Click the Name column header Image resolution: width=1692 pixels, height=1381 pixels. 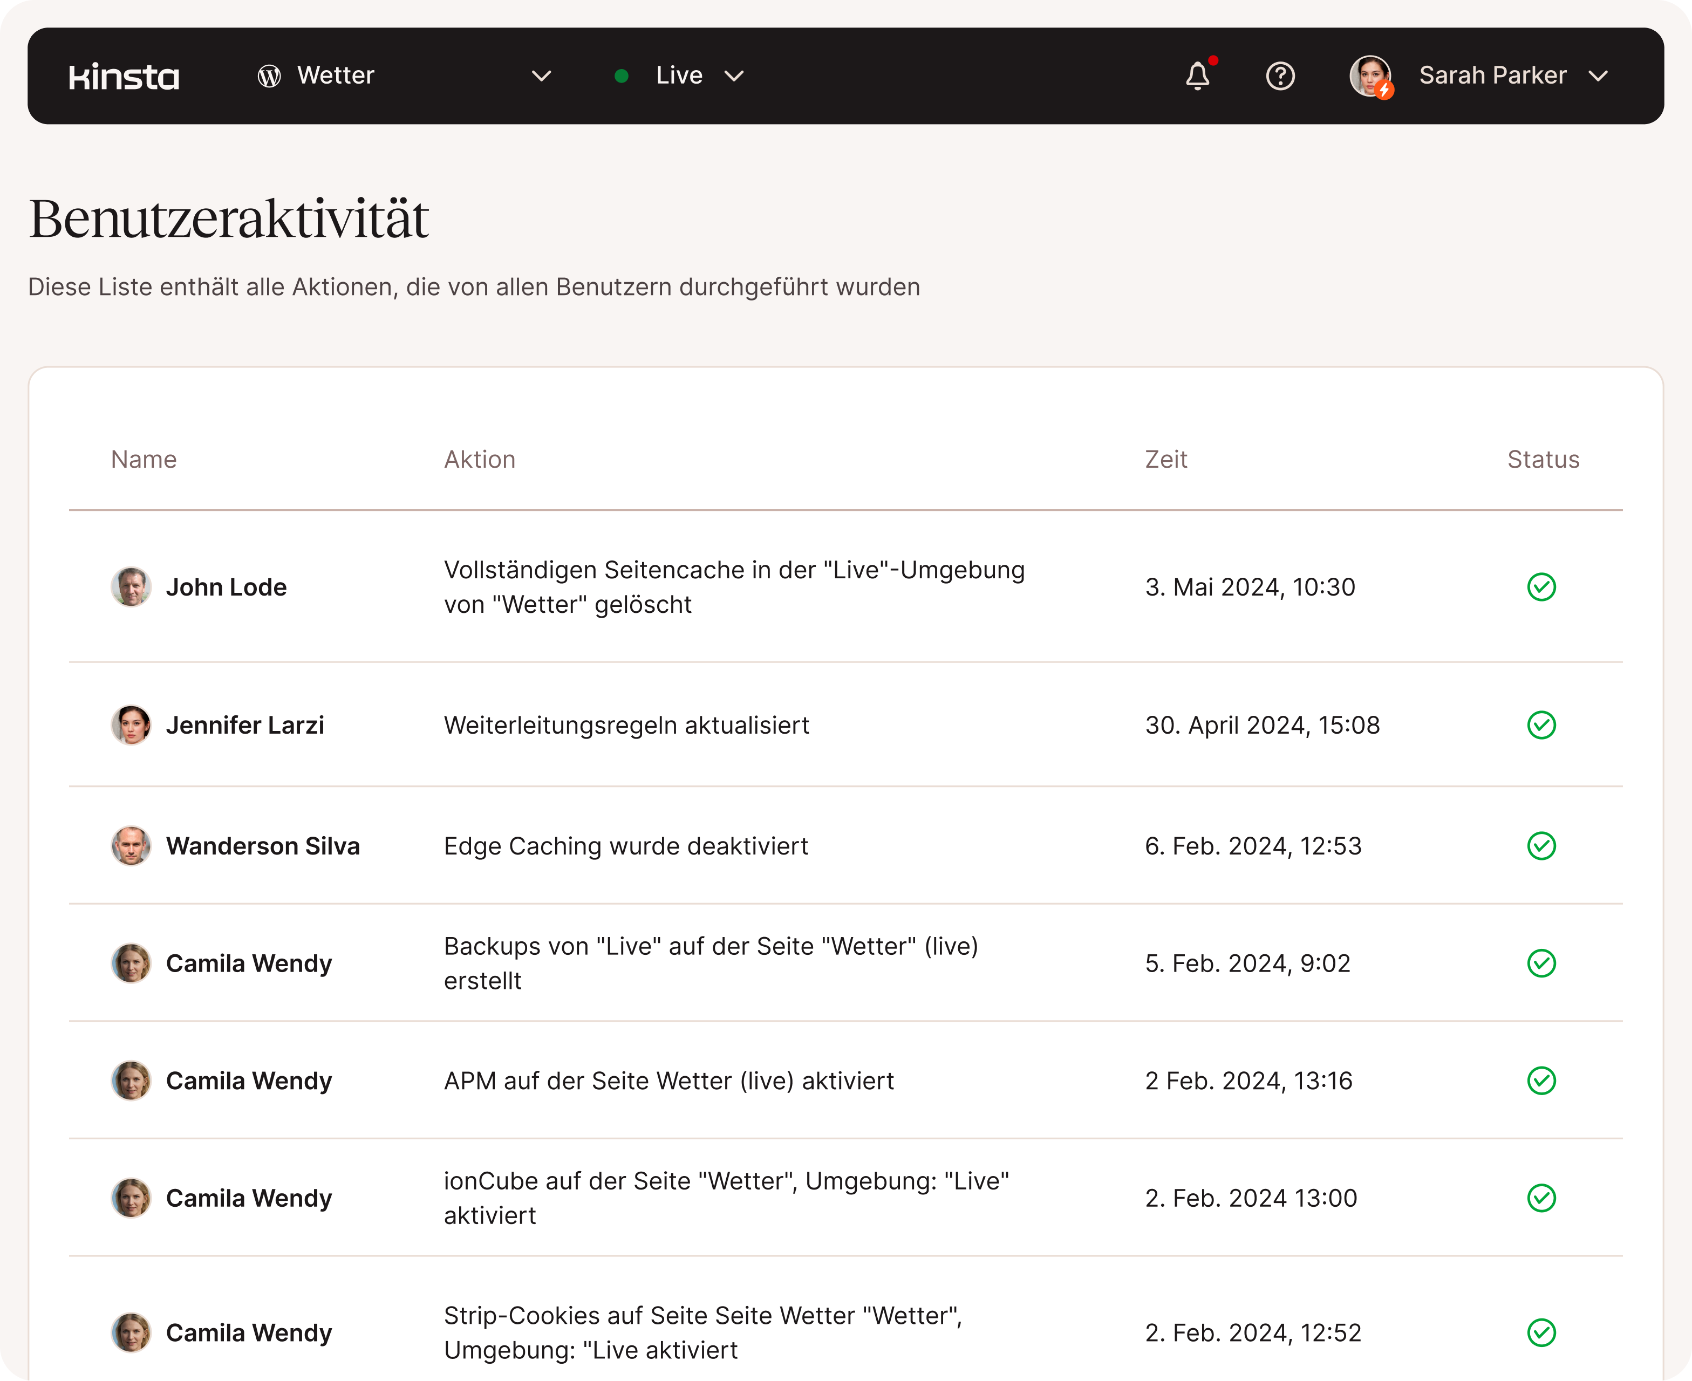(x=144, y=459)
